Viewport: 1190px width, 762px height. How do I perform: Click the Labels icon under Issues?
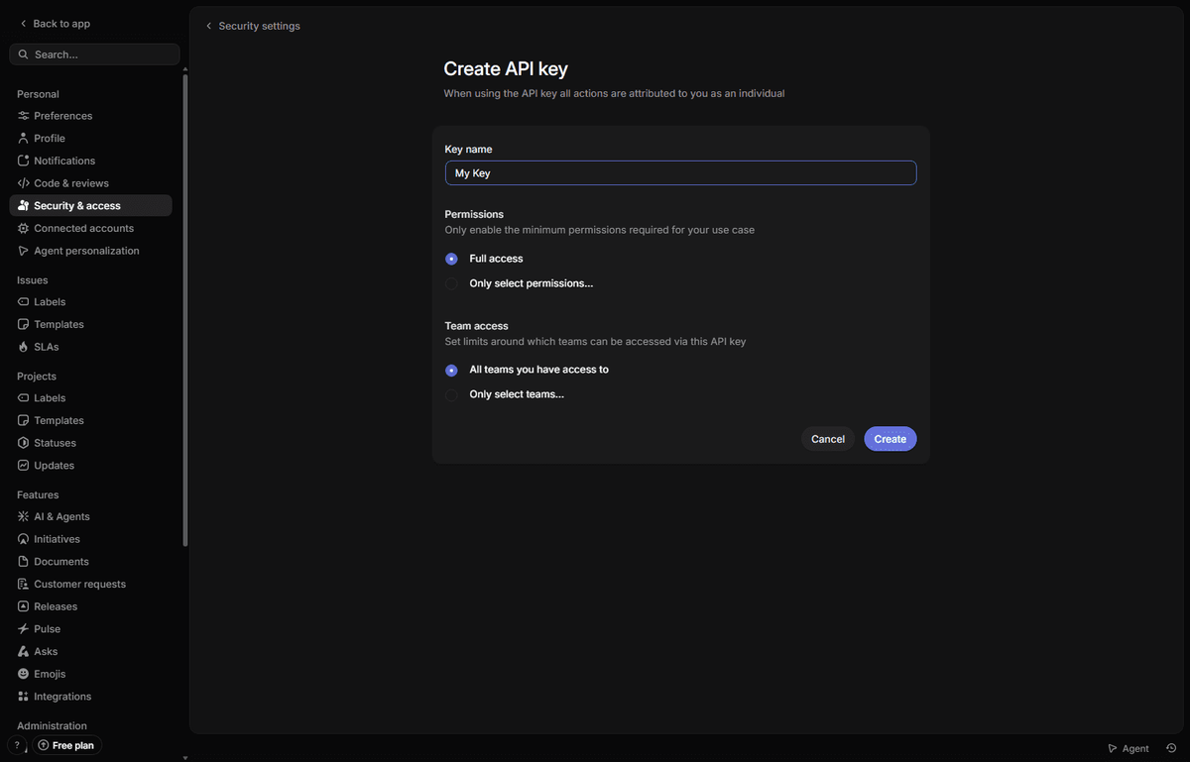(x=24, y=302)
